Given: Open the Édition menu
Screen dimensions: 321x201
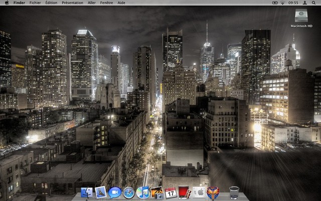Looking at the screenshot, I should [51, 3].
